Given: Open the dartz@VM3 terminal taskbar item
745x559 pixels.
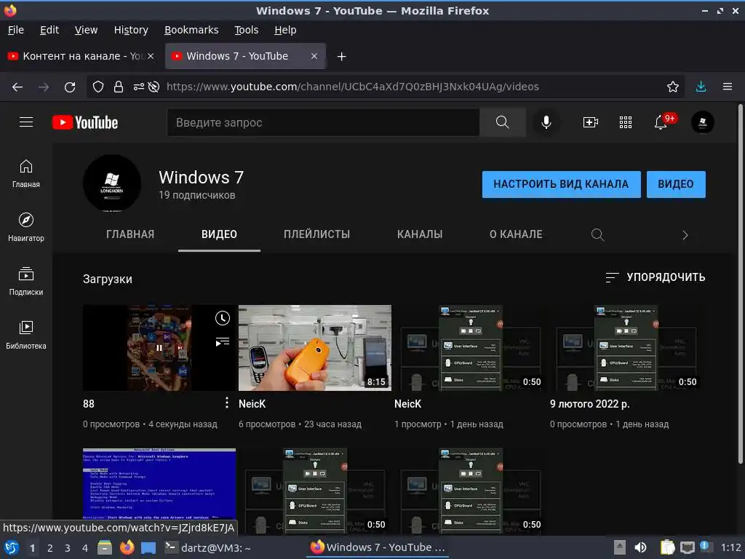Looking at the screenshot, I should tap(207, 547).
